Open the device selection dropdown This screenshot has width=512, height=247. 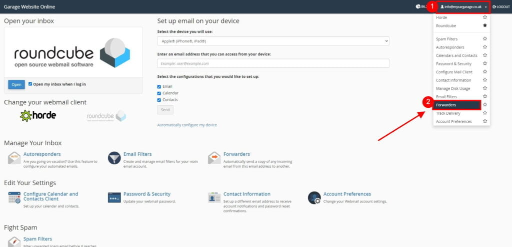[x=273, y=41]
